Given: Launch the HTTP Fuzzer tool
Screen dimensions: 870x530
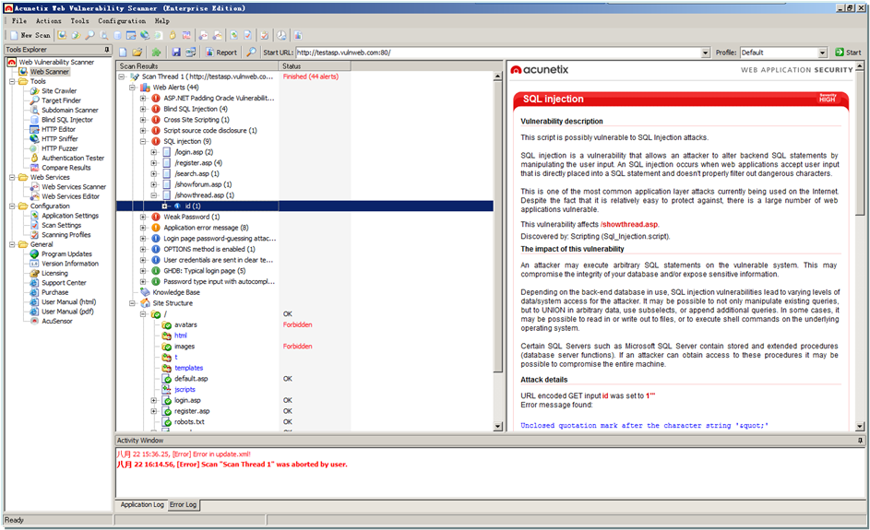Looking at the screenshot, I should click(x=60, y=148).
